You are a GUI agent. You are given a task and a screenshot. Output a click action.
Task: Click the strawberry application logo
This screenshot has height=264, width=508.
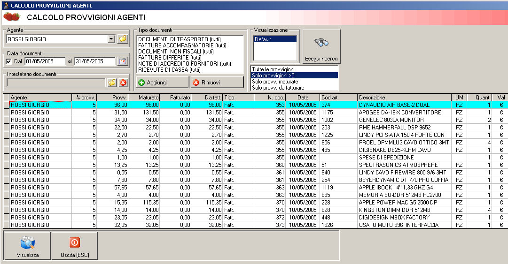12,16
